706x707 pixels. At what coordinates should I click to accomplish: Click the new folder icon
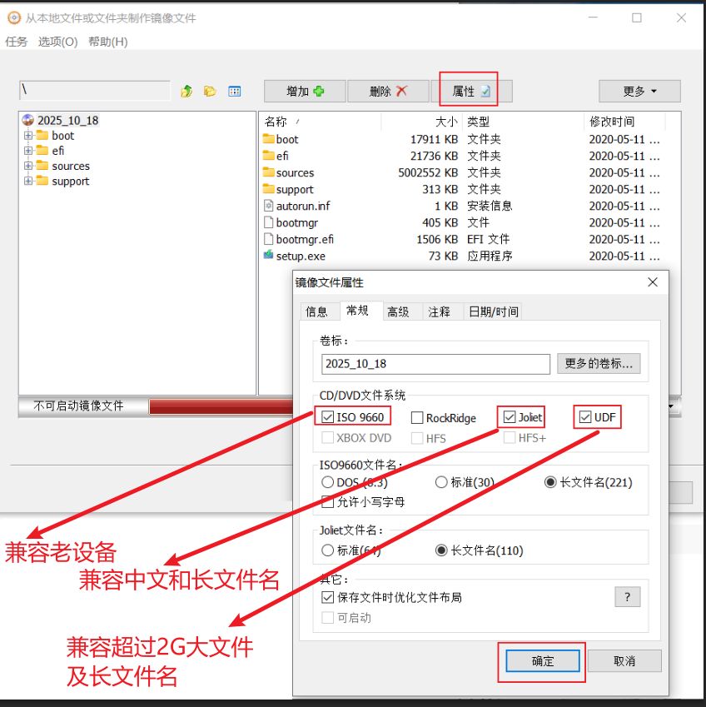[x=210, y=92]
